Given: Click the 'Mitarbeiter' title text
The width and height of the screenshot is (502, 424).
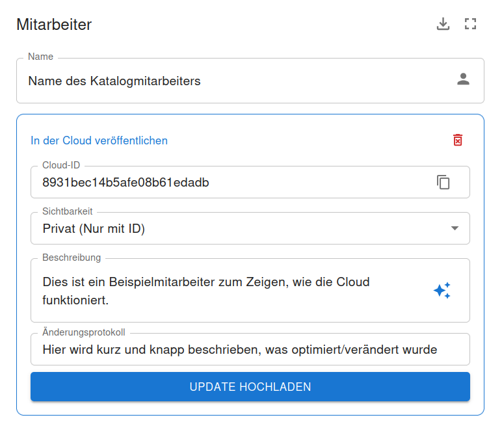Looking at the screenshot, I should (54, 24).
